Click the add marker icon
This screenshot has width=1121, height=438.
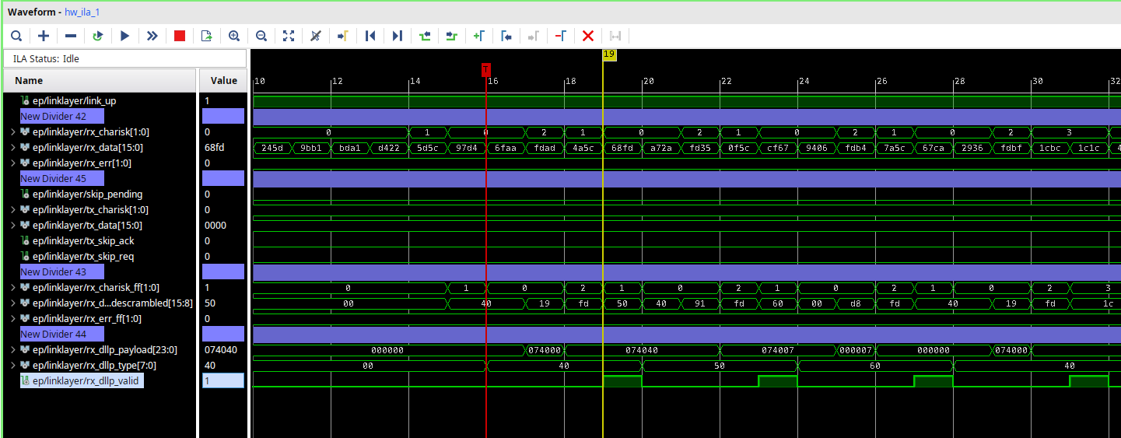479,36
